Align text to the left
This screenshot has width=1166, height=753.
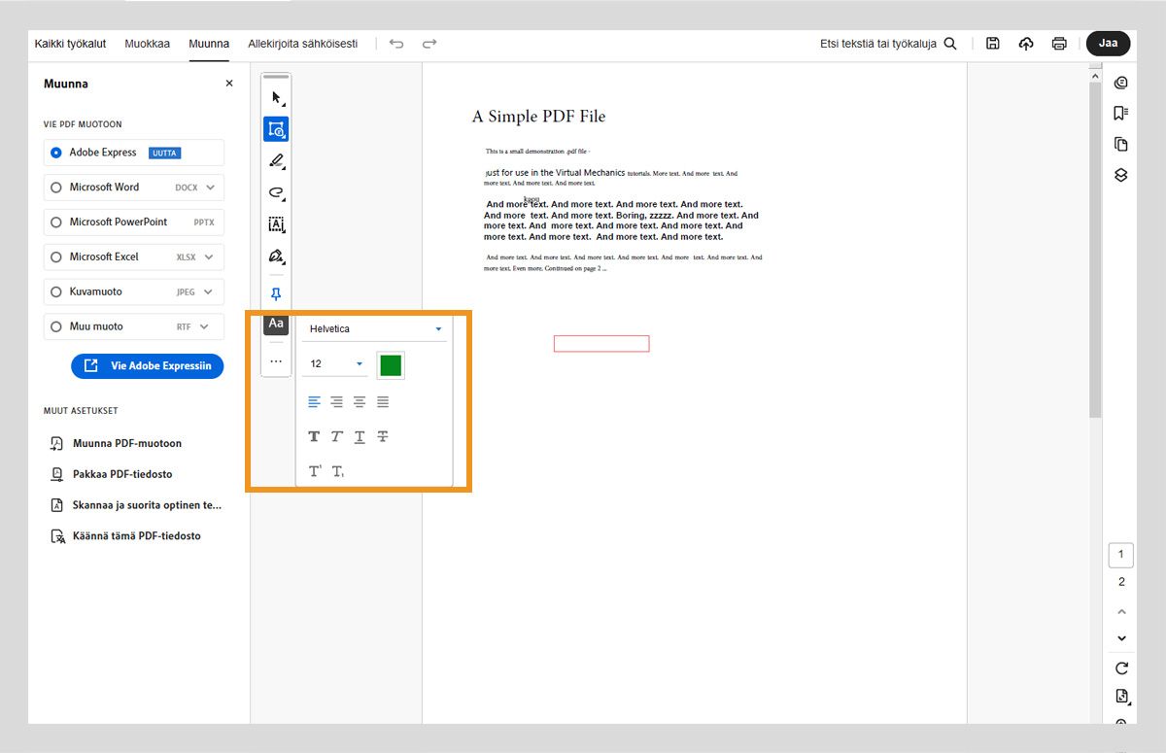point(314,401)
